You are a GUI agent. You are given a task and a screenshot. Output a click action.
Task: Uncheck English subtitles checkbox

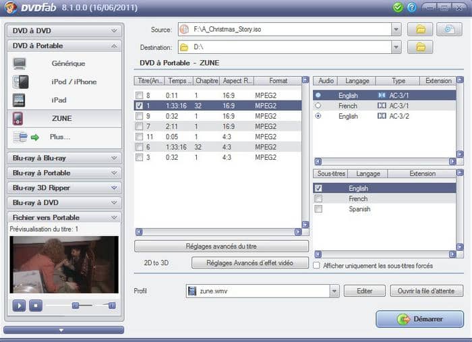click(x=318, y=188)
